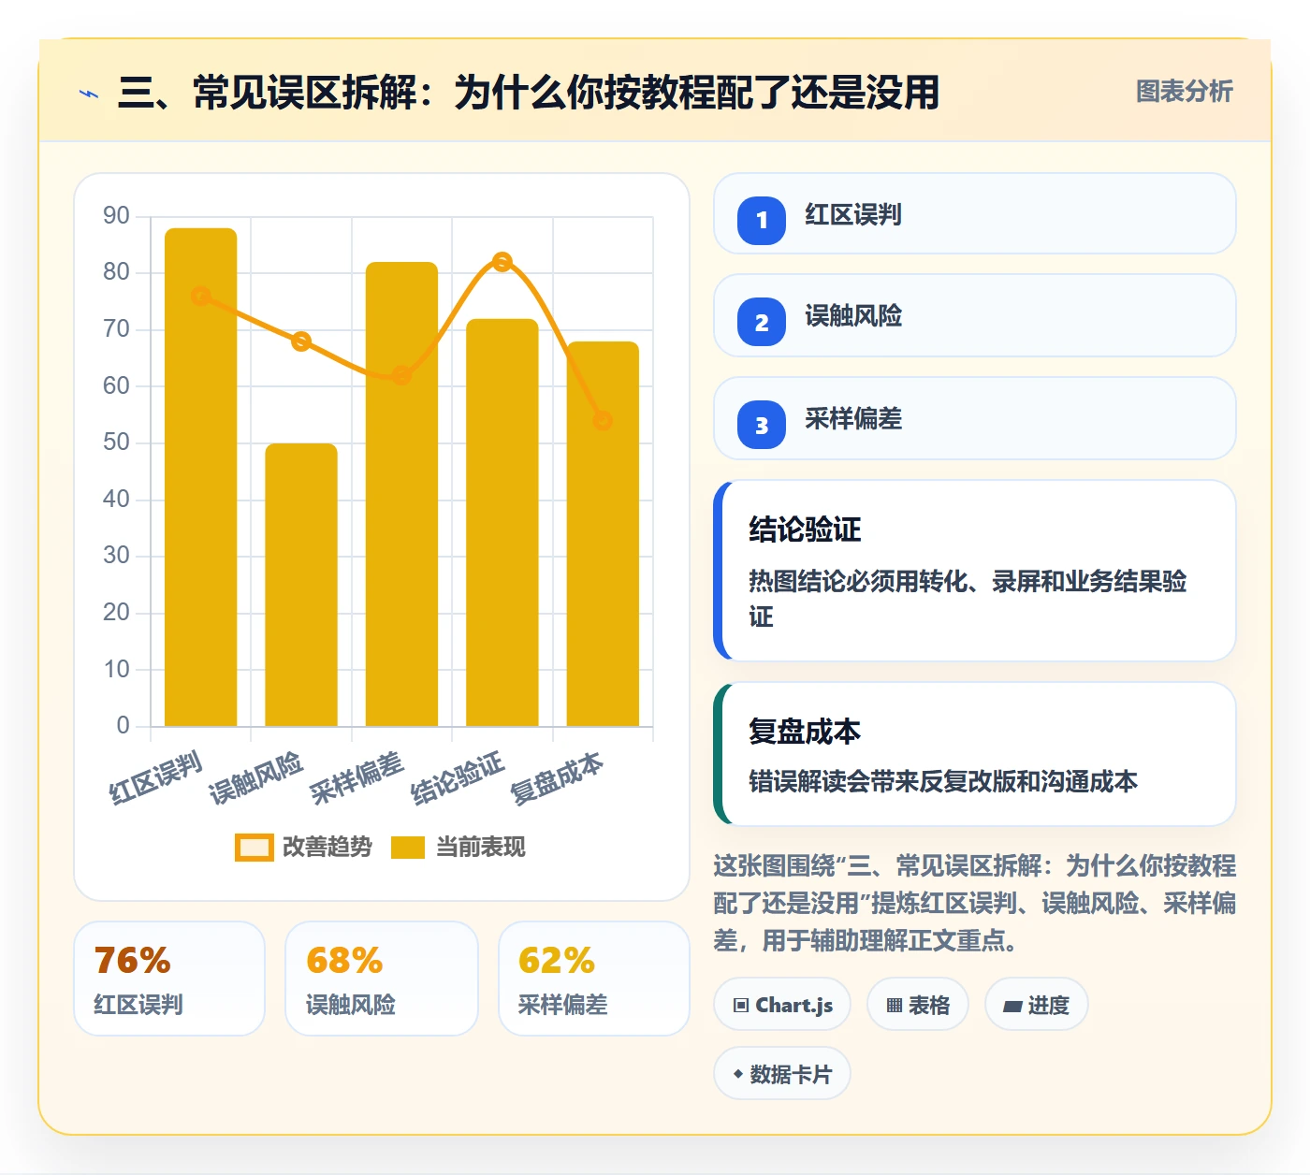1310x1175 pixels.
Task: Toggle the 当前表现 legend swatch
Action: (408, 847)
